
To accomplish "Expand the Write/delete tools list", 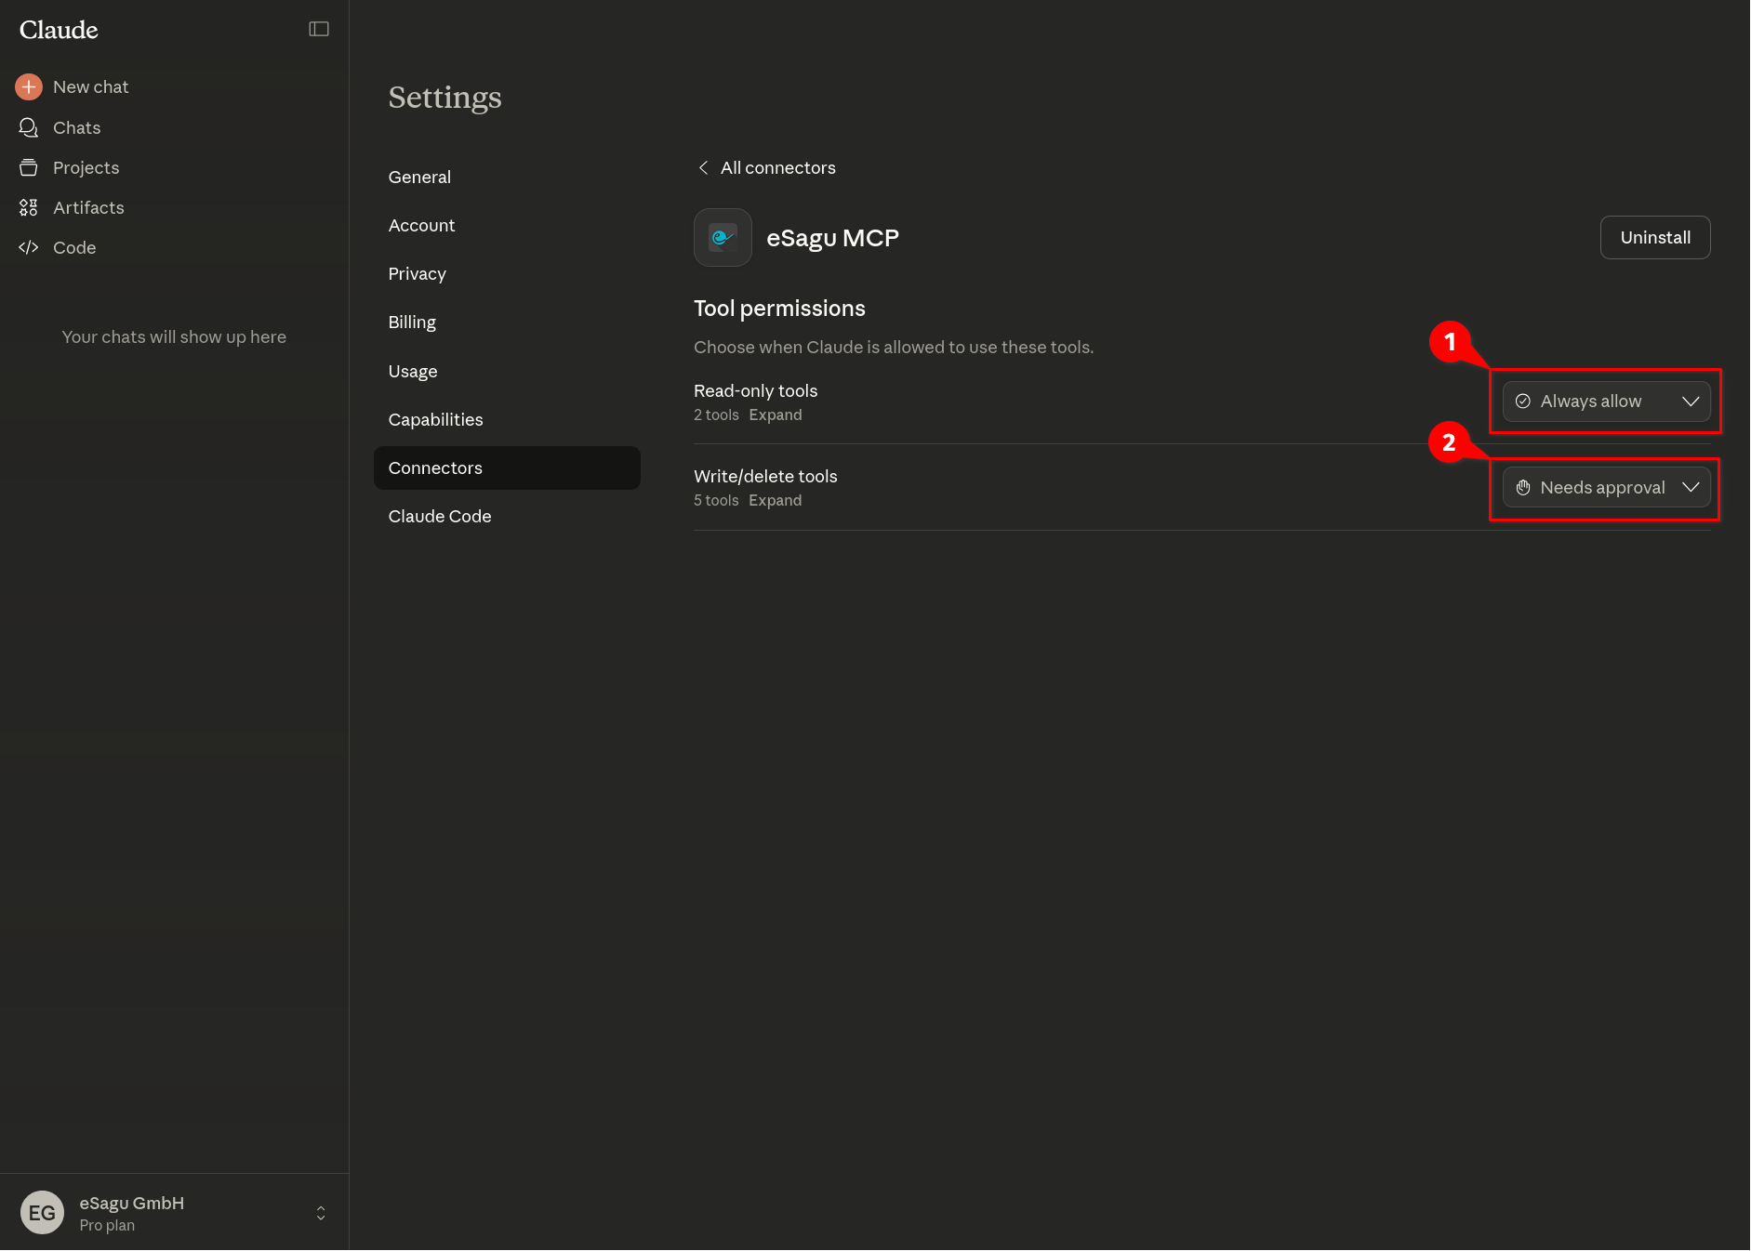I will pos(775,501).
